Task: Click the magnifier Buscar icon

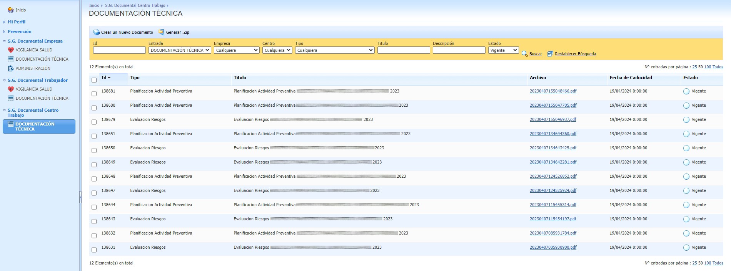Action: point(524,54)
